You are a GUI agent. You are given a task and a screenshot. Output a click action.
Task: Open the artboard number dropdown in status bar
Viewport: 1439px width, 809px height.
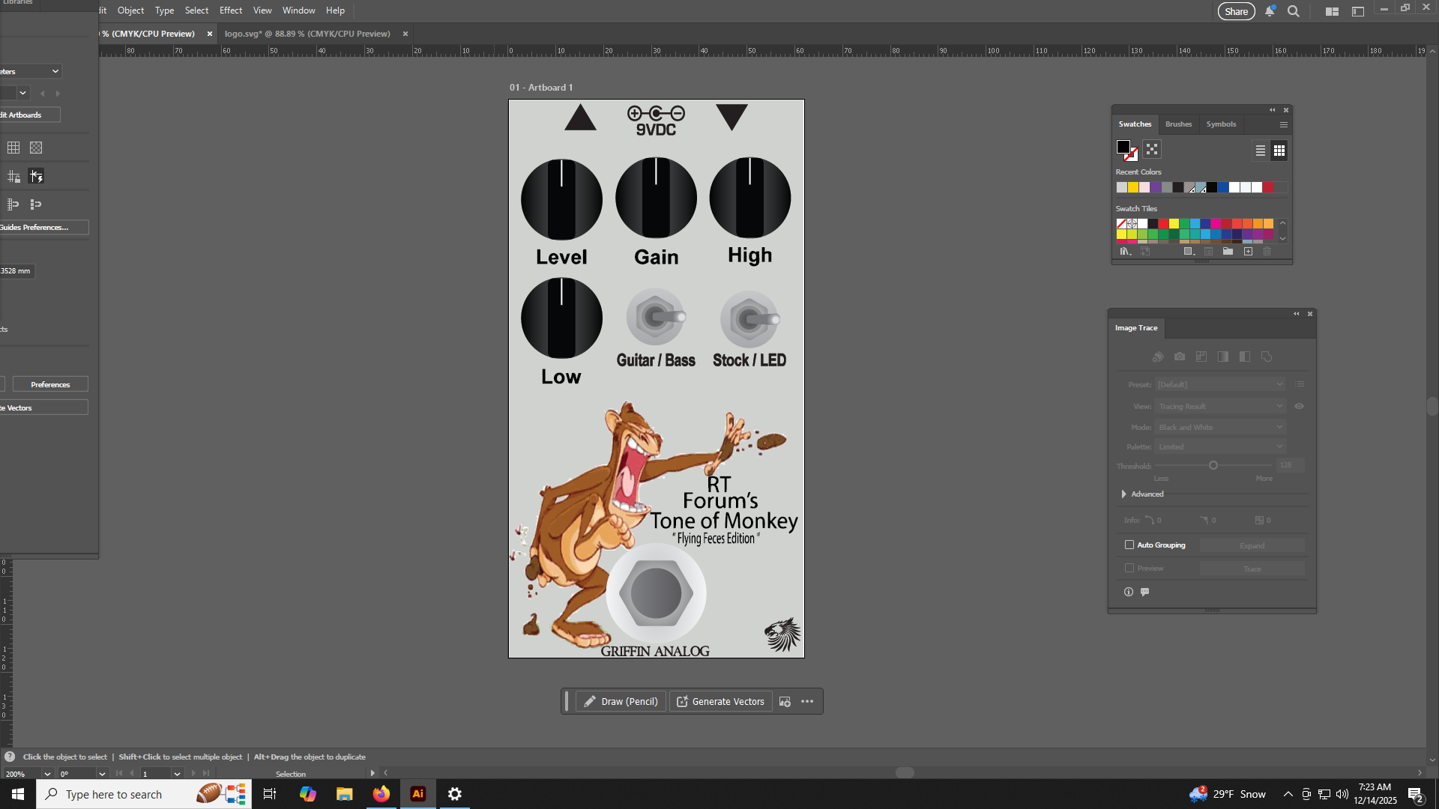177,774
